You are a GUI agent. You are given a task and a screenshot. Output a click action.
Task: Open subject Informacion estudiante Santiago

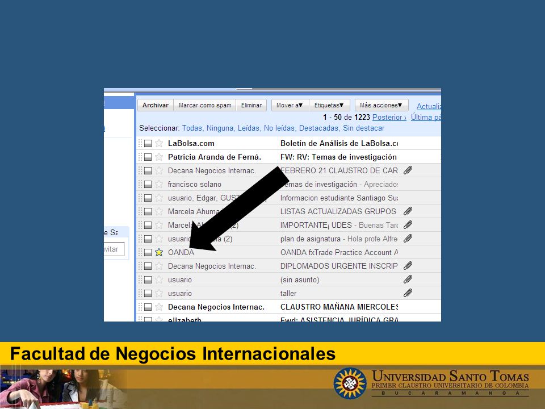coord(339,198)
